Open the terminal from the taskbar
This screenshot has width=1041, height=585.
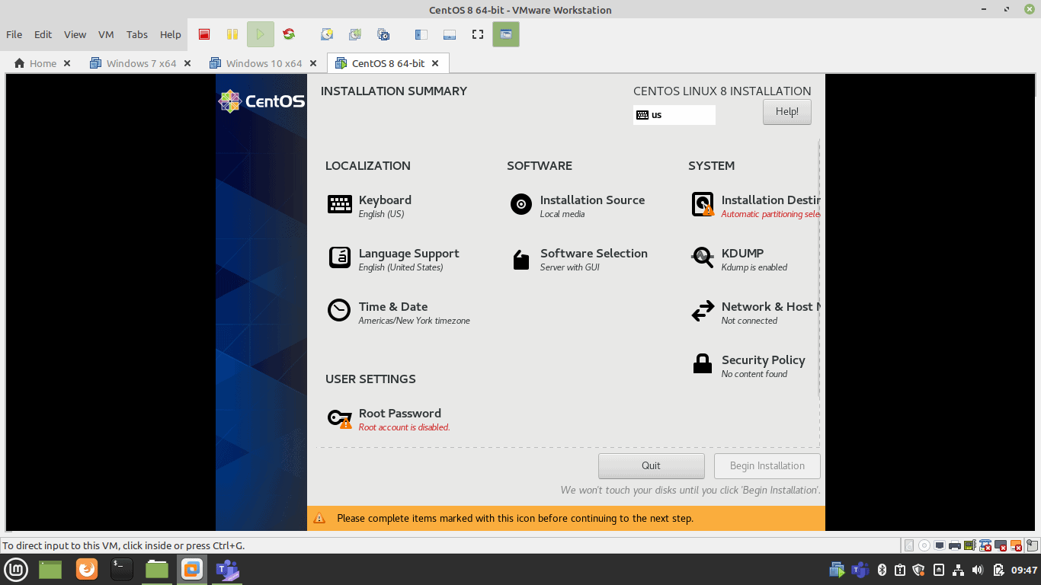[122, 569]
